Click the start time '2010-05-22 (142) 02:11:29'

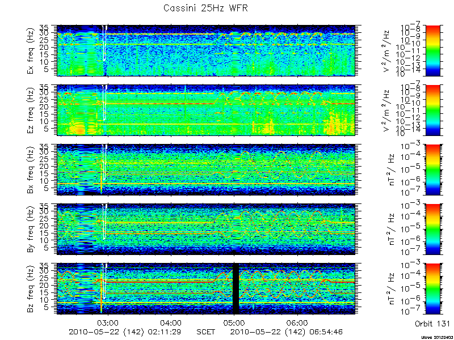pos(124,331)
